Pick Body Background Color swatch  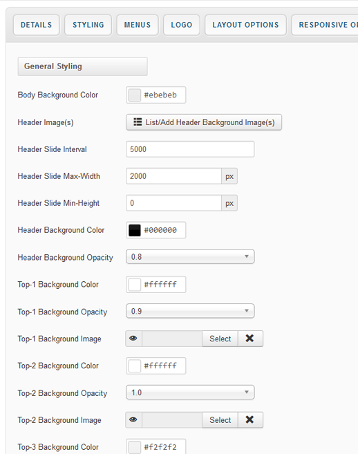click(134, 95)
